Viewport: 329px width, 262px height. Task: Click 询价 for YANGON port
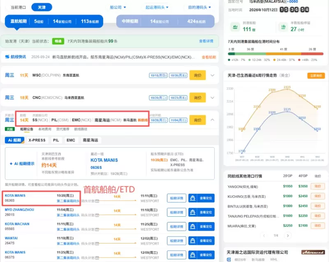(317, 186)
